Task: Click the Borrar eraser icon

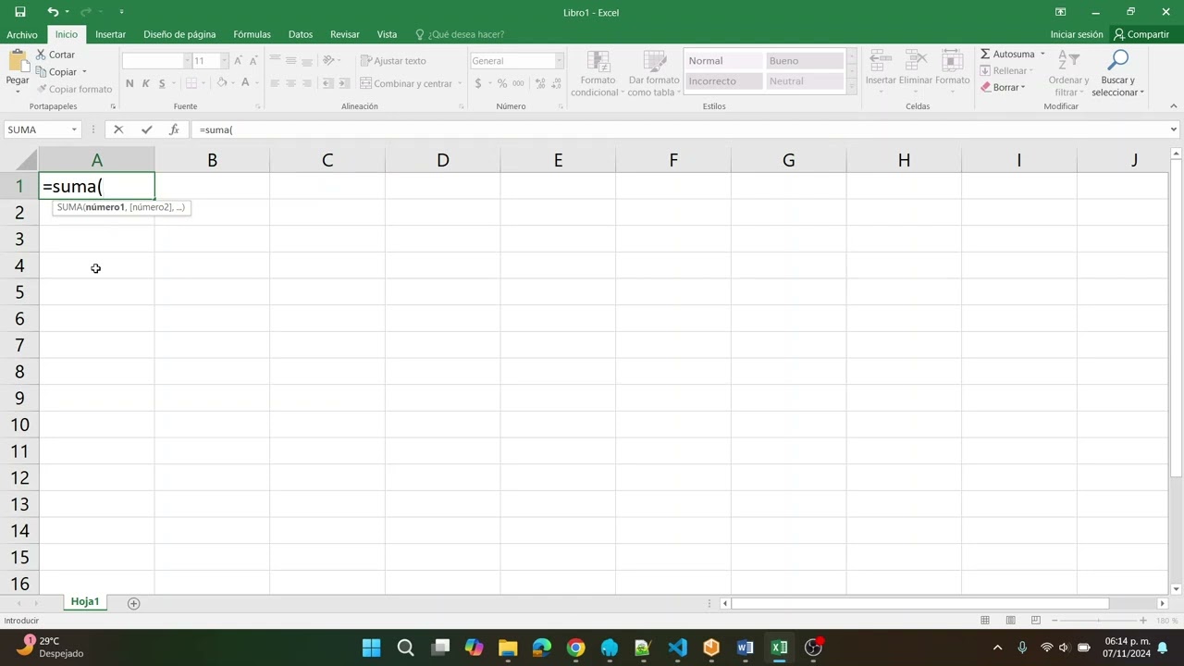Action: [985, 87]
